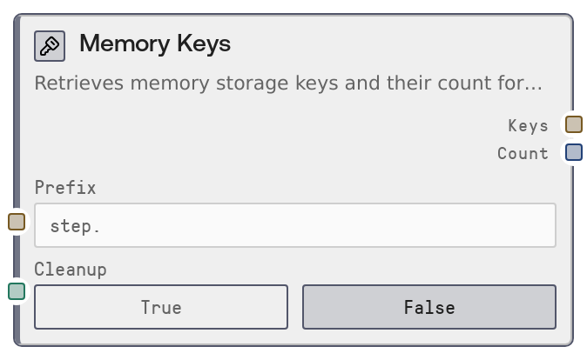Click blank node area left of Keys label
The image size is (587, 360).
(x=261, y=125)
